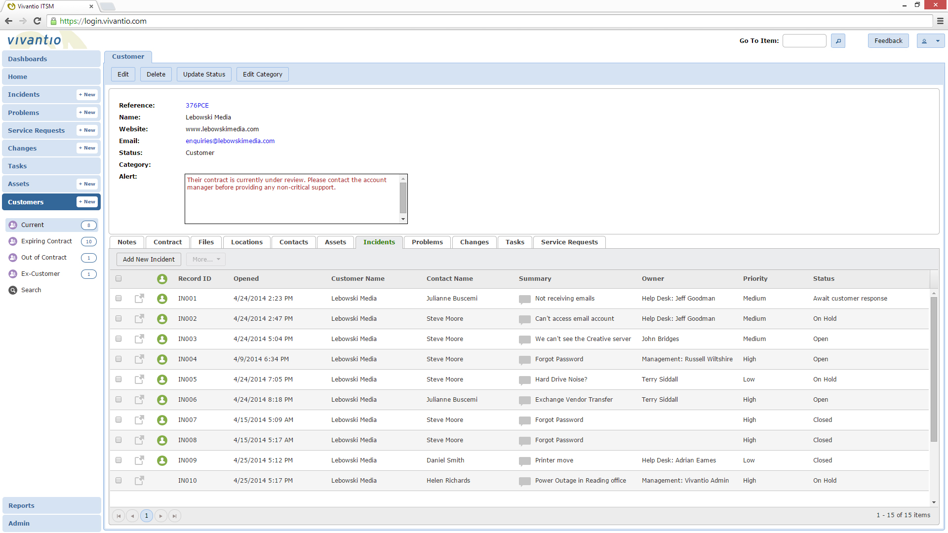Toggle checkbox for incident IN010
The image size is (948, 533).
point(118,480)
